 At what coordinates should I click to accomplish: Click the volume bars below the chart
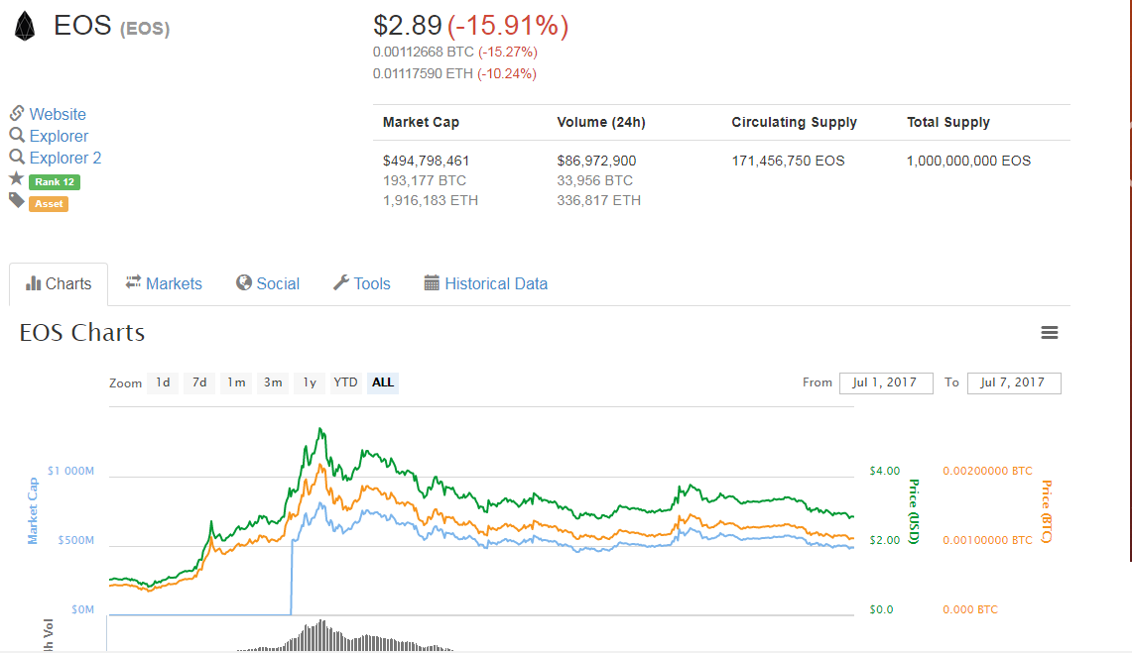tap(345, 637)
